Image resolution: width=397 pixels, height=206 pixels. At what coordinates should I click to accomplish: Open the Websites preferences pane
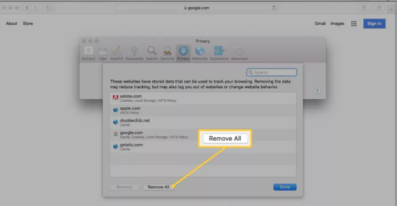coord(200,53)
